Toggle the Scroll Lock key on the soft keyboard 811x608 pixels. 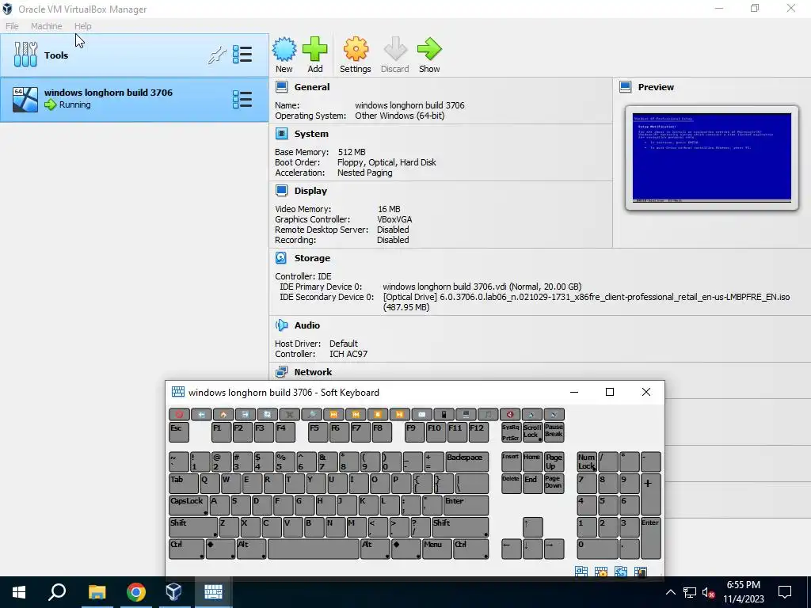[x=532, y=432]
